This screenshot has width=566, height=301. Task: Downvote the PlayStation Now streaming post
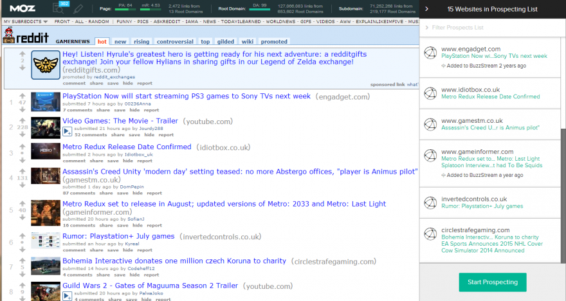[x=23, y=109]
